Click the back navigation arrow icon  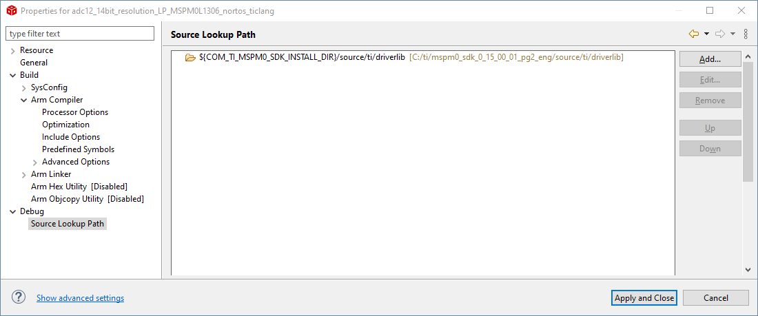click(x=693, y=34)
